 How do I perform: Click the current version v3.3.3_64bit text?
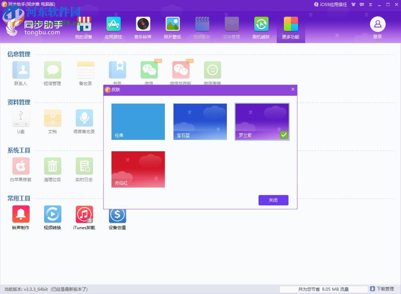[26, 289]
